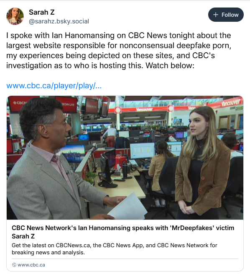250x274 pixels.
Task: Click the 'Get the latest on CBCNews.ca' description
Action: pyautogui.click(x=115, y=249)
